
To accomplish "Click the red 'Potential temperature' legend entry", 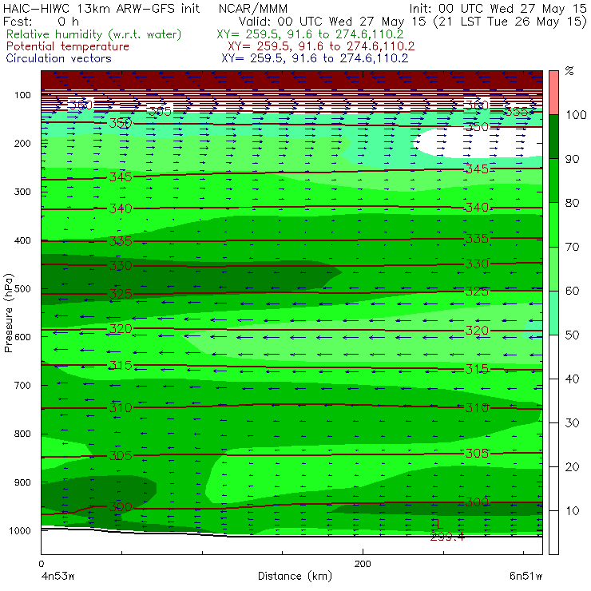I will tap(68, 46).
